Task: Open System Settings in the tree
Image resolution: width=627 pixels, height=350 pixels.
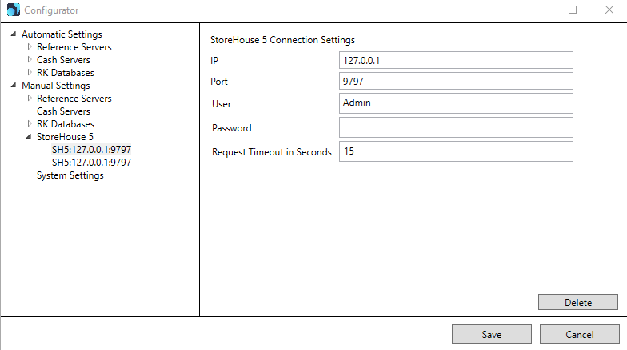Action: tap(70, 175)
